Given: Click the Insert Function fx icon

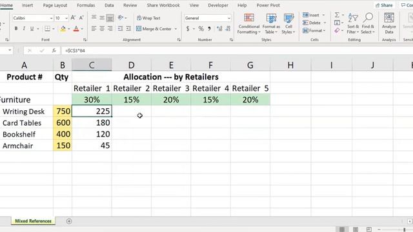Looking at the screenshot, I should pos(54,50).
